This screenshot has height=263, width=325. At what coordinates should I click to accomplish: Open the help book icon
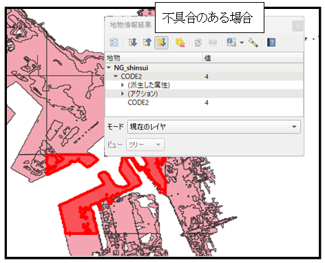point(271,43)
